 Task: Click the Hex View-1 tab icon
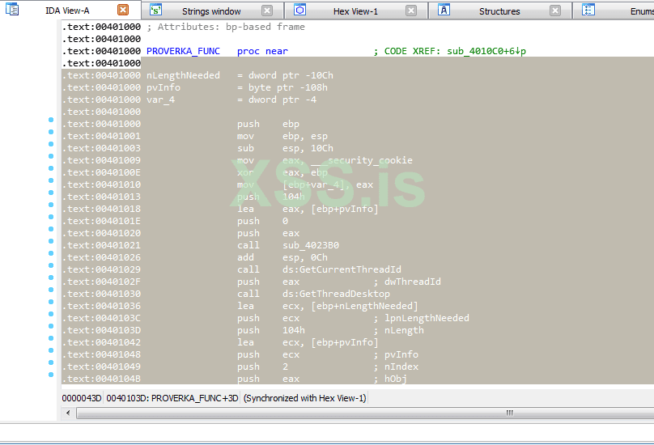[x=299, y=10]
